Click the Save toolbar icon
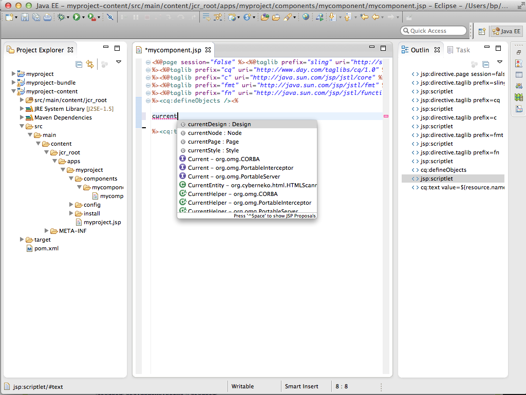This screenshot has width=526, height=395. (25, 17)
